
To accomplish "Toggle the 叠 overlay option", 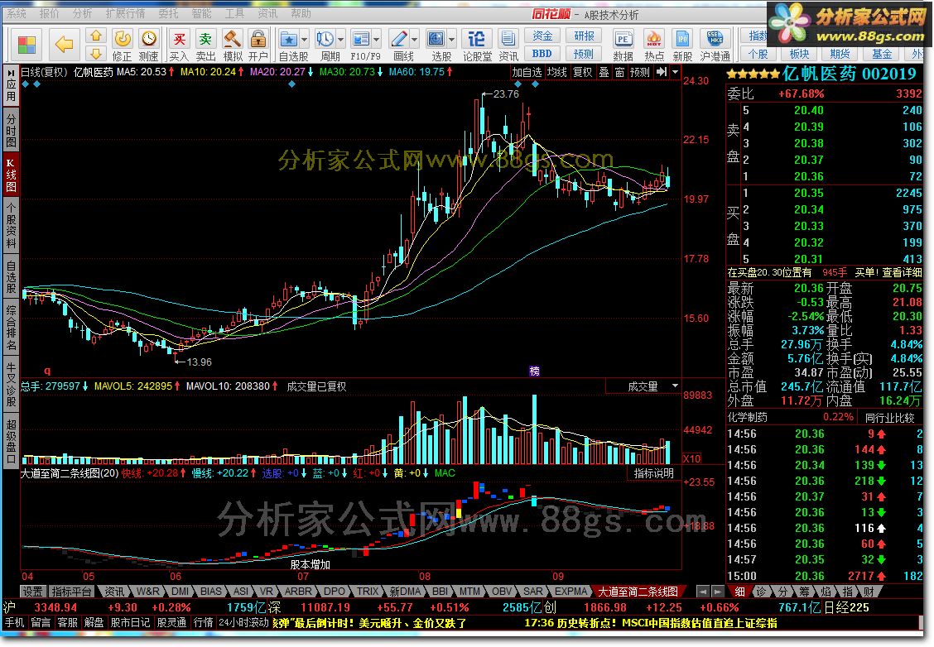I will pyautogui.click(x=604, y=72).
